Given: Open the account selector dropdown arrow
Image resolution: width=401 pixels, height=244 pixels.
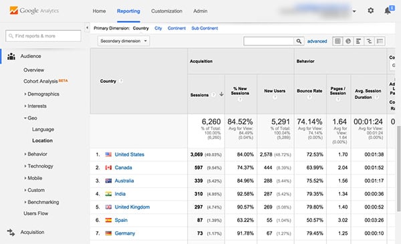Looking at the screenshot, I should coord(354,11).
